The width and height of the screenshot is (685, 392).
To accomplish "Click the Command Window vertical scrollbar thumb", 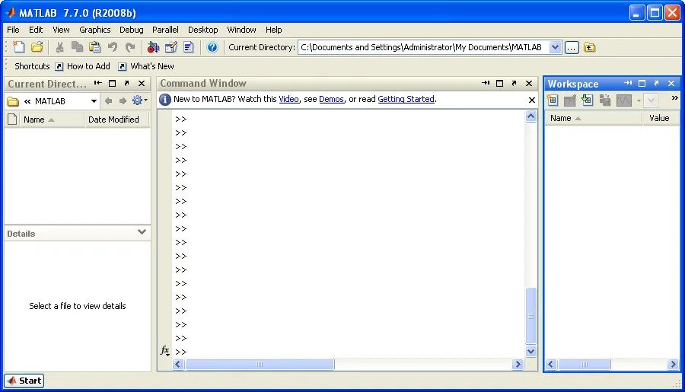I will pos(530,316).
